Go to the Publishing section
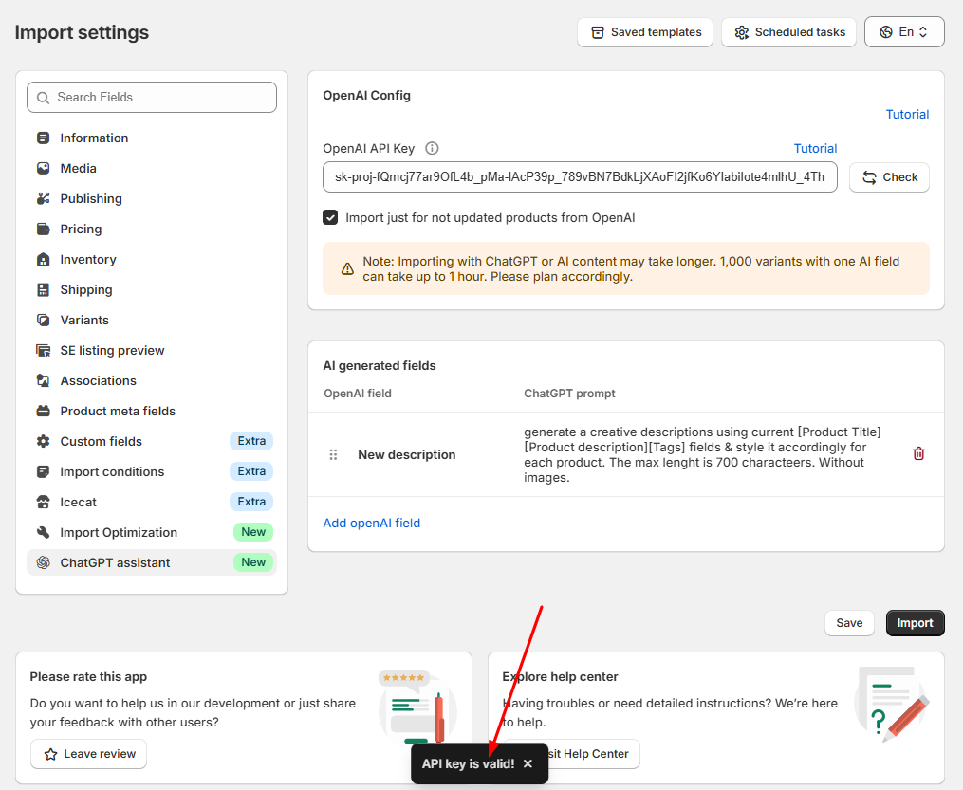The height and width of the screenshot is (790, 963). click(152, 198)
